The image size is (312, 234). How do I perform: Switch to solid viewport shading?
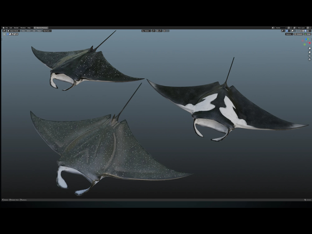click(x=303, y=31)
